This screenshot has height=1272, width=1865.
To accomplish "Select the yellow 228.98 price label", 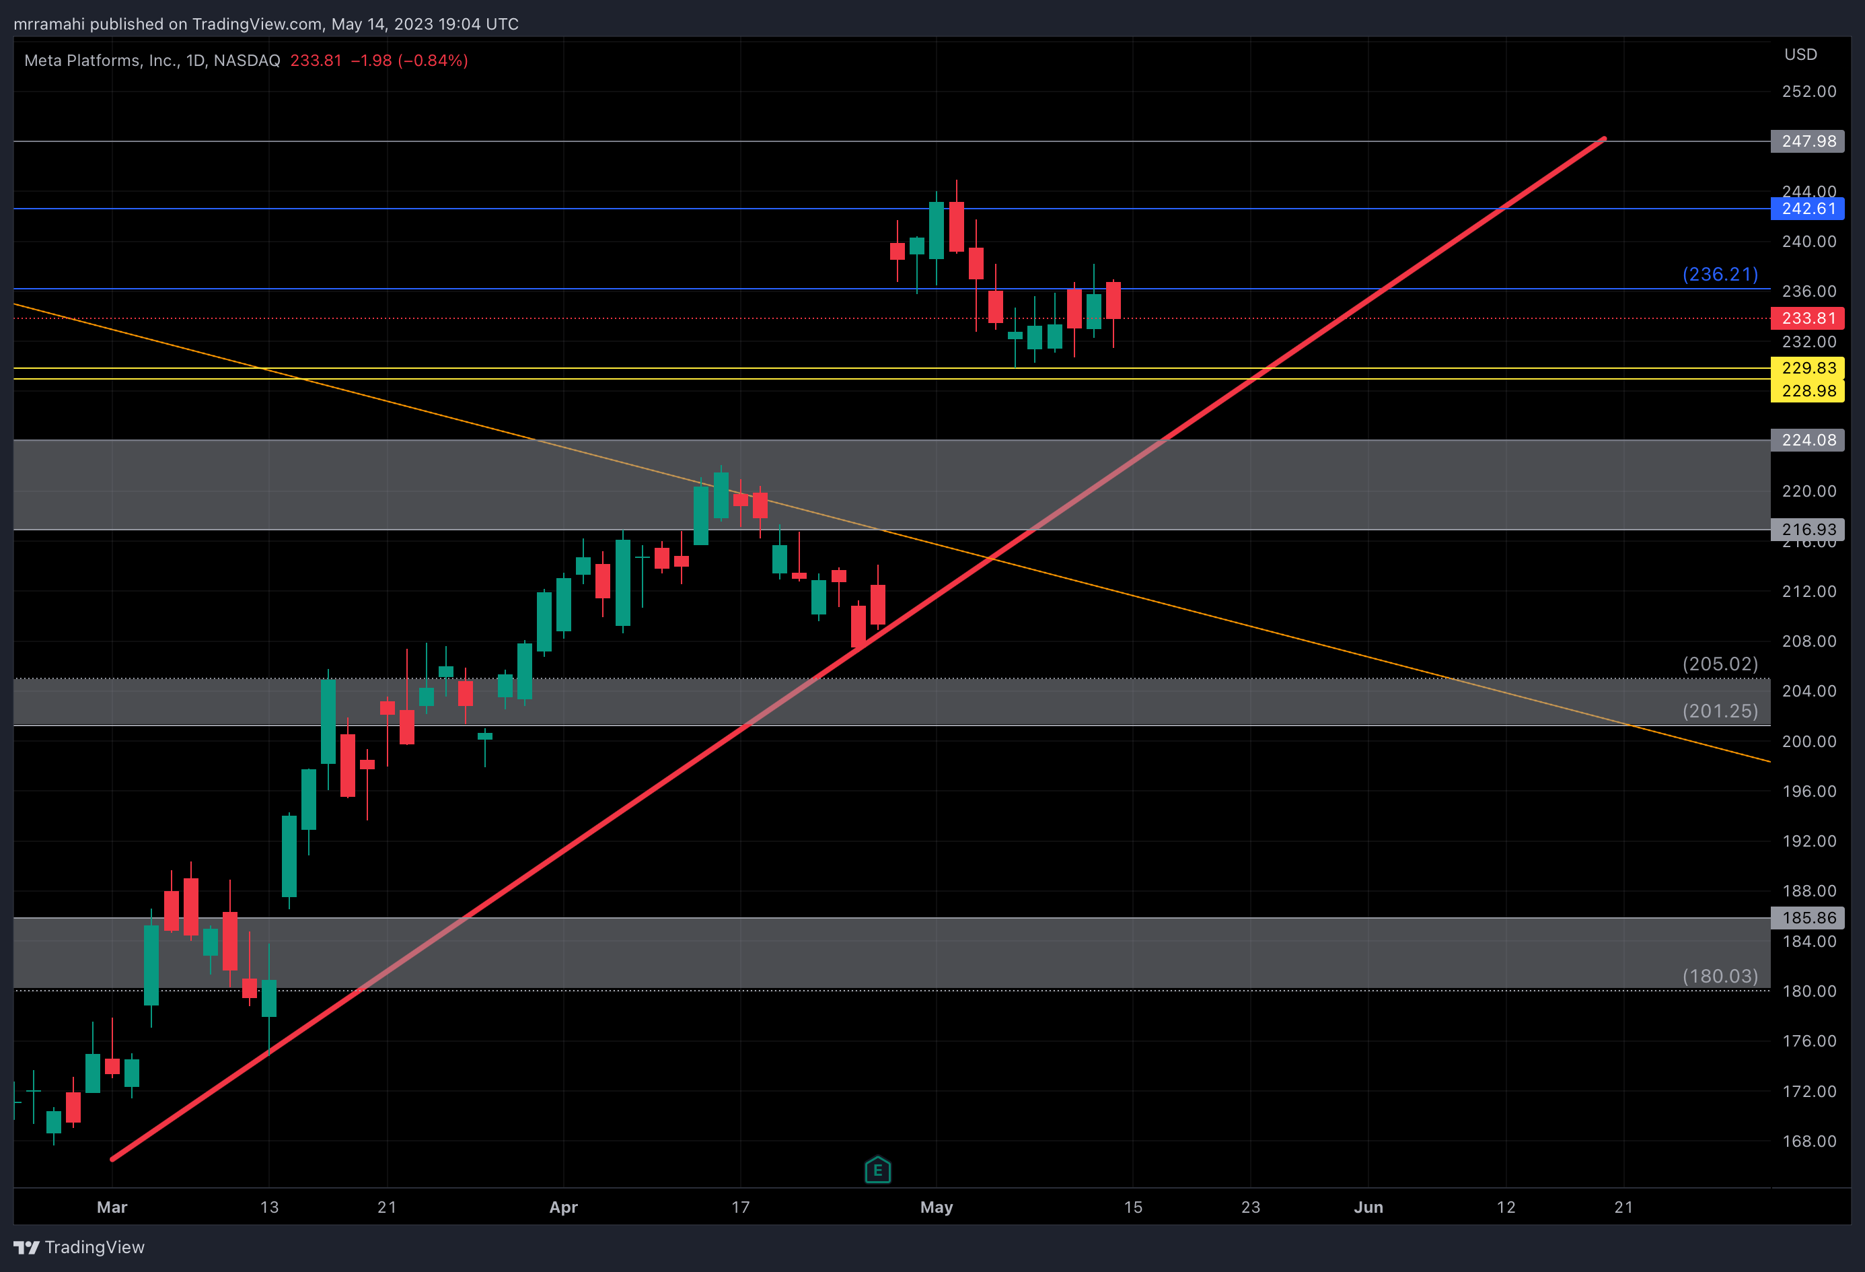I will [x=1807, y=391].
